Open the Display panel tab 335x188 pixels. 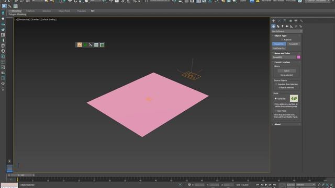(x=296, y=21)
